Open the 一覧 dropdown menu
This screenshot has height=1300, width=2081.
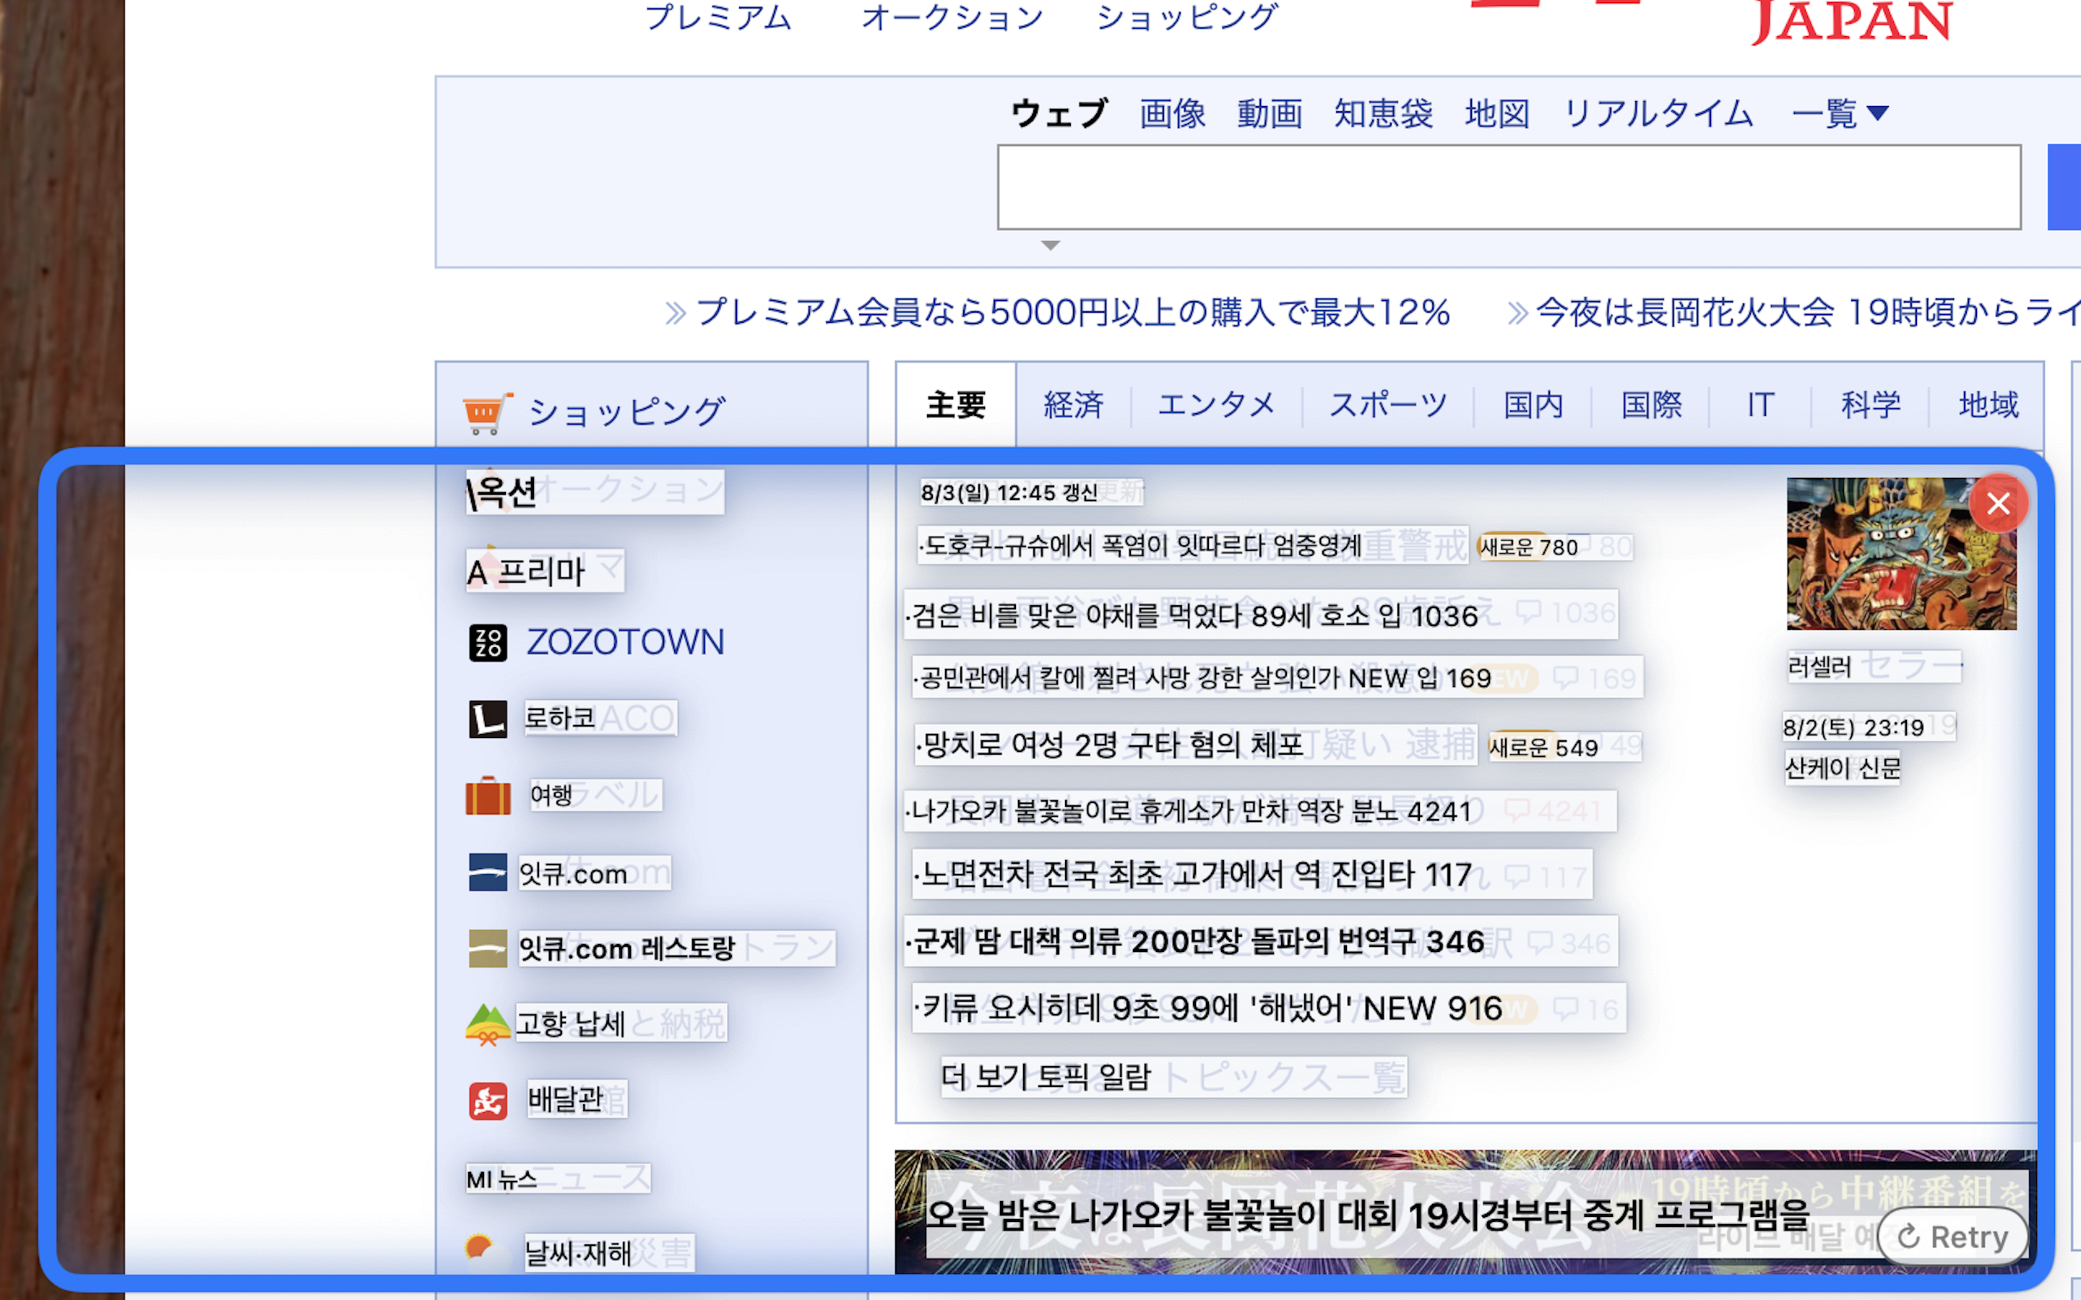pos(1840,113)
